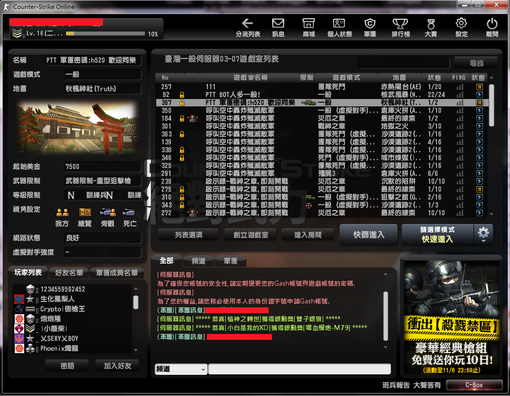
Task: Click the 加入好友 add friend button
Action: tap(117, 366)
